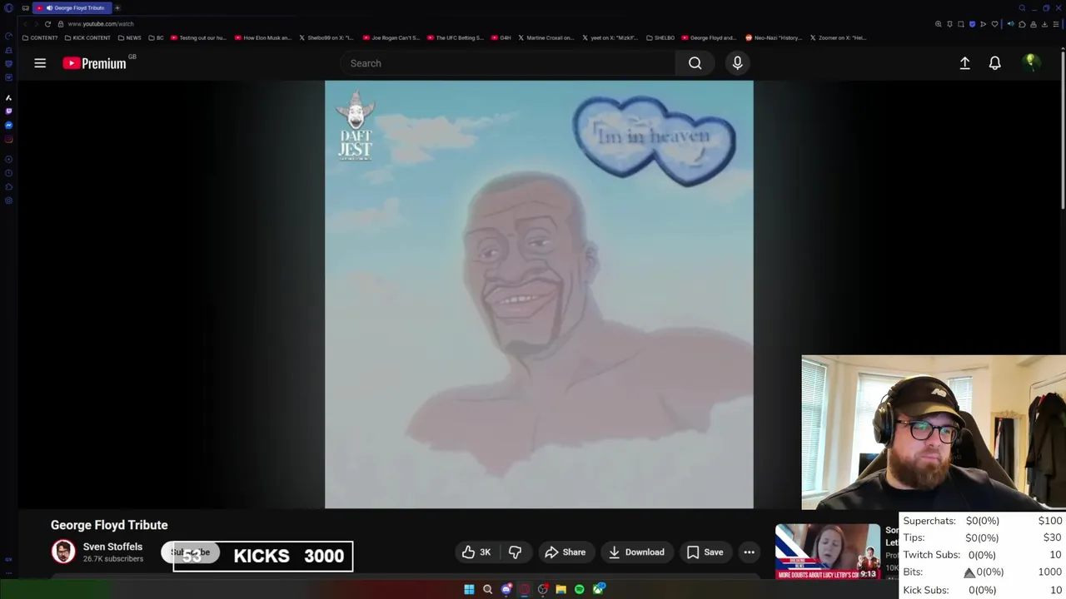Dislike the video with thumbs down
This screenshot has height=599, width=1066.
(x=515, y=552)
